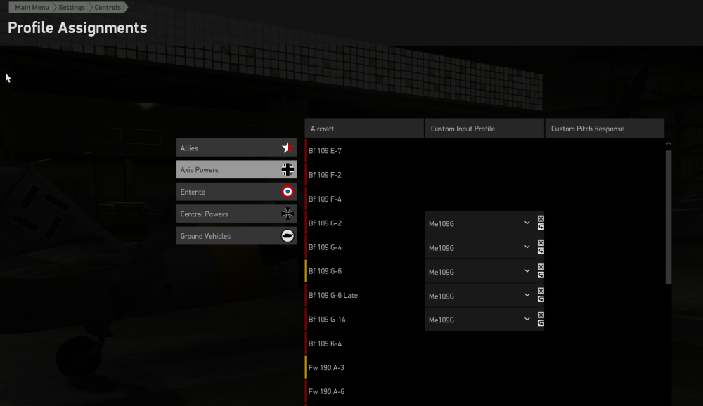Image resolution: width=703 pixels, height=406 pixels.
Task: Clear the input profile for Bf 109 G-14
Action: [541, 315]
